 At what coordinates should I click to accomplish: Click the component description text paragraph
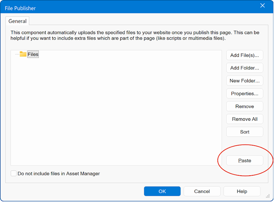(134, 36)
